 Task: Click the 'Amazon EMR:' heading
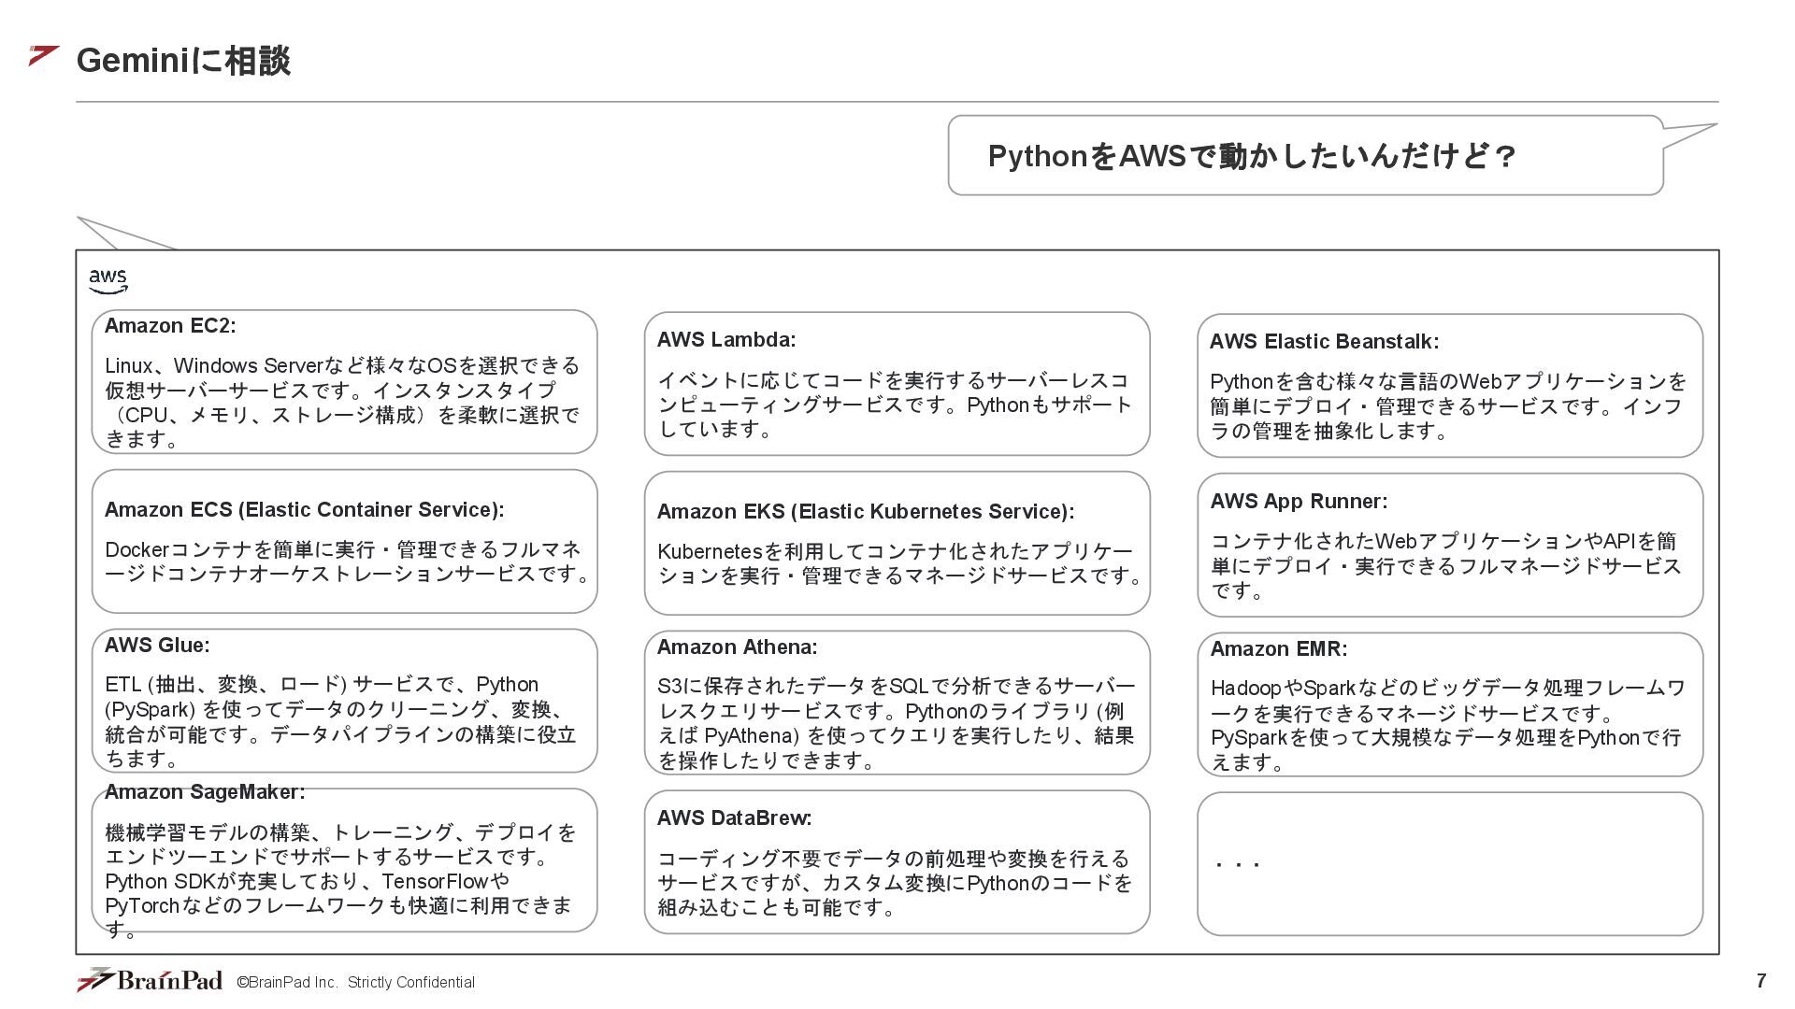click(x=1279, y=649)
